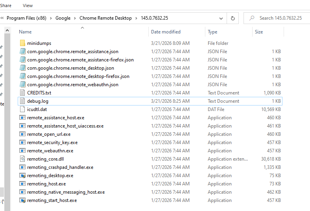Screen dimensions: 310x211
Task: Expand chevron after Google breadcrumb
Action: [x=75, y=18]
